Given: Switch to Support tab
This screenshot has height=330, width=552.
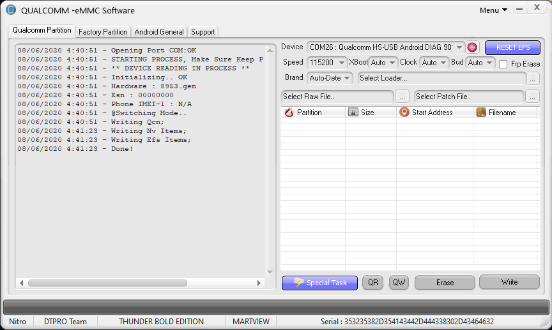Looking at the screenshot, I should click(203, 32).
